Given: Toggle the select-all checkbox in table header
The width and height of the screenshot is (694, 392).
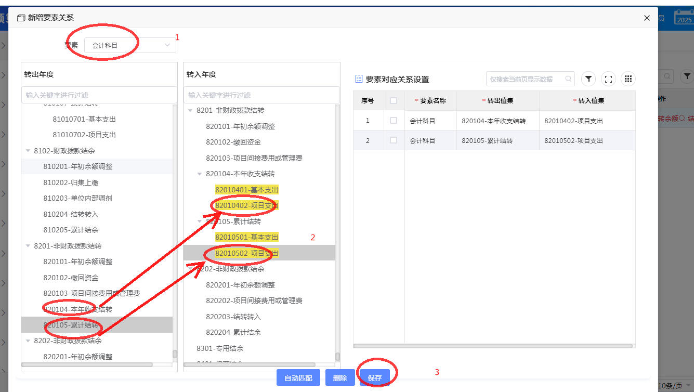Looking at the screenshot, I should 394,101.
